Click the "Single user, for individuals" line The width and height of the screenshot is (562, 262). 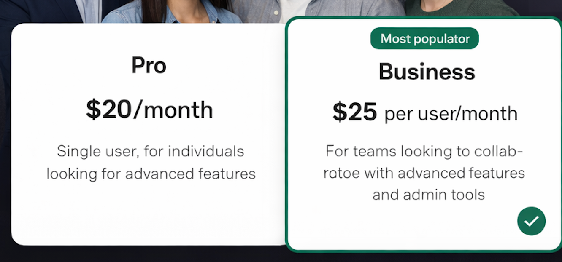point(151,151)
